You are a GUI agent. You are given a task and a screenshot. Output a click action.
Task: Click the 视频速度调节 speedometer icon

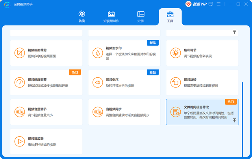click(x=20, y=82)
